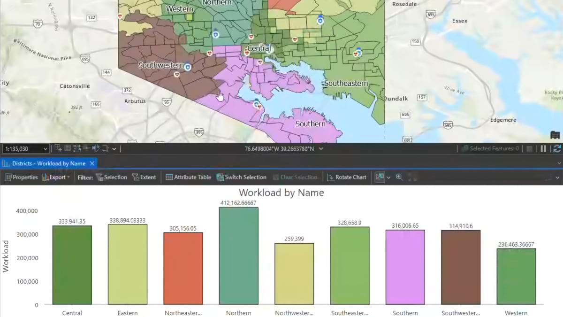Open the selection mode dropdown arrow
563x317 pixels.
388,178
